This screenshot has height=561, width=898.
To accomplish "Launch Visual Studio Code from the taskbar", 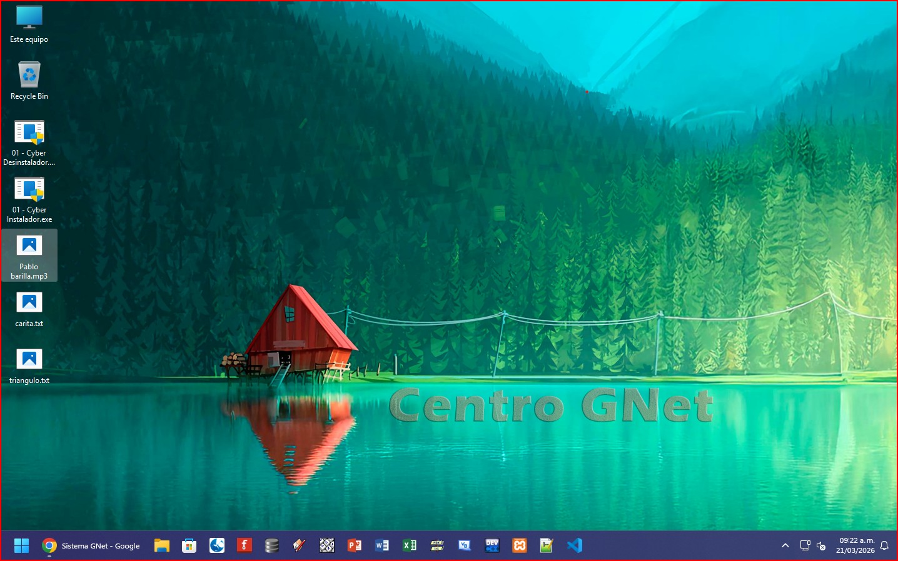I will (575, 545).
